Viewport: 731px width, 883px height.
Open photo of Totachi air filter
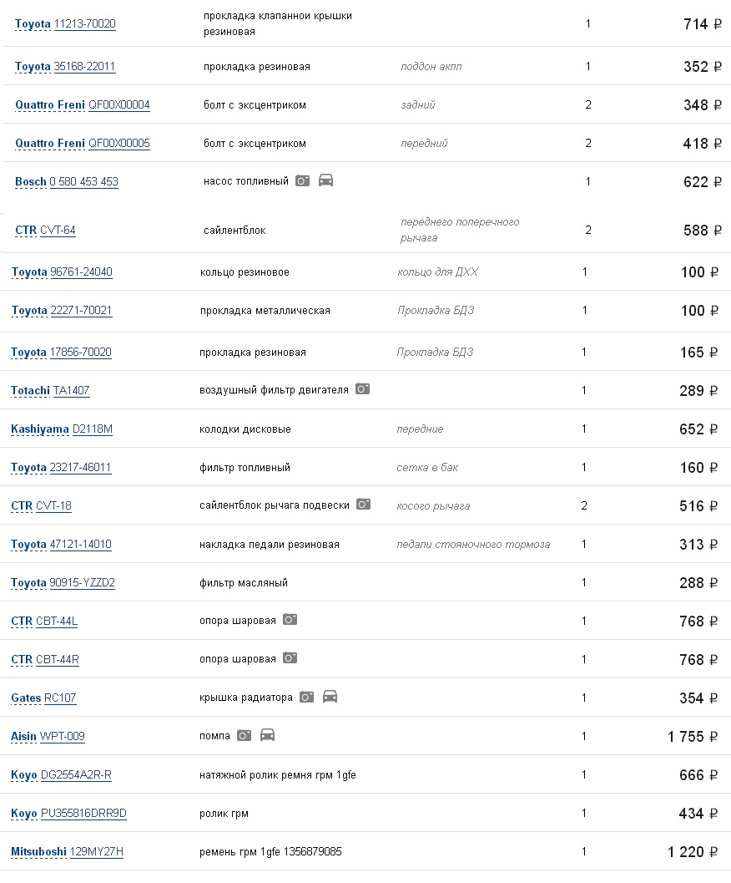362,389
